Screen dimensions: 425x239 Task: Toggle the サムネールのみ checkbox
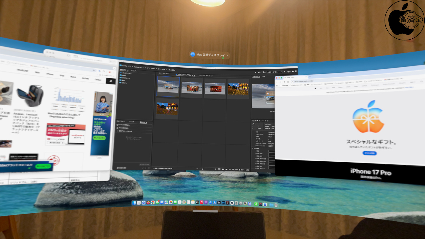pyautogui.click(x=239, y=170)
